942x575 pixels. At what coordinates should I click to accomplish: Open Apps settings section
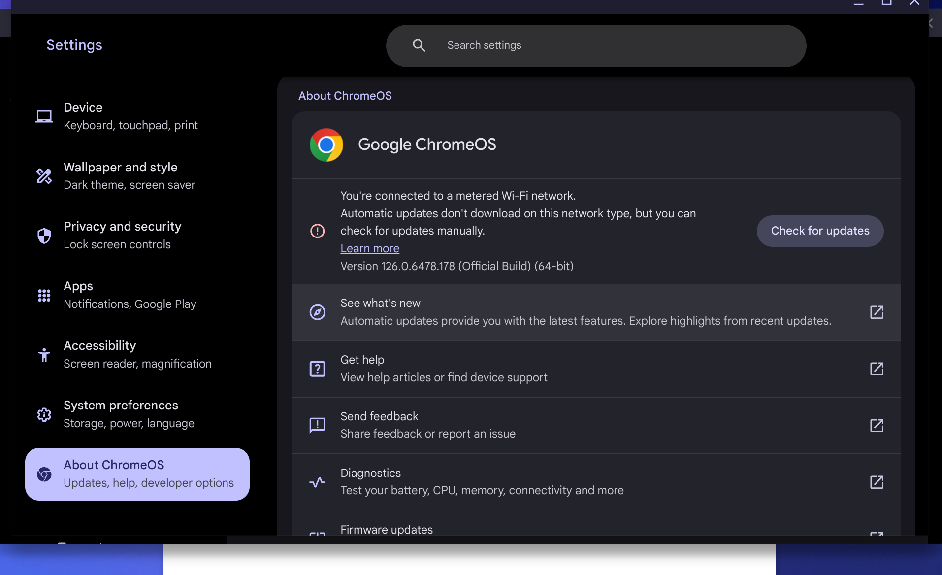tap(137, 295)
